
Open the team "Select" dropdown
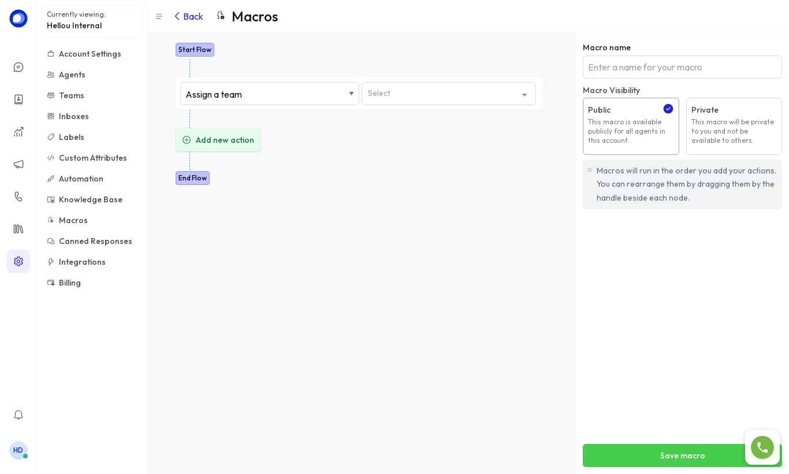[x=449, y=94]
